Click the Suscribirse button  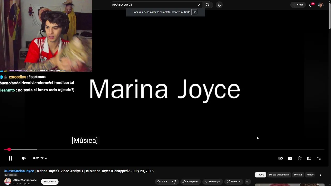(50, 182)
